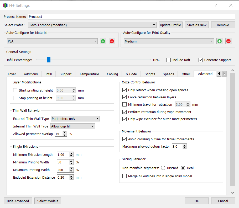Screen dimensions: 239x208
Task: Open Internal Thin Wall Type dropdown
Action: tap(72, 126)
